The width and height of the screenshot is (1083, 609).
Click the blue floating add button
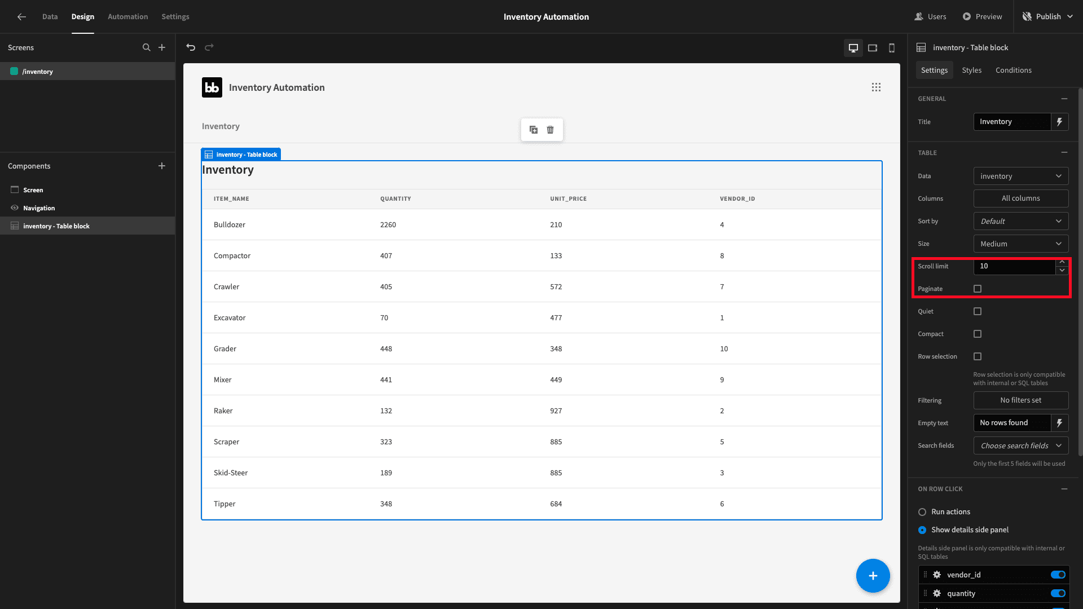point(873,576)
